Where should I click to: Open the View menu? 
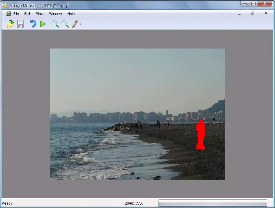40,14
